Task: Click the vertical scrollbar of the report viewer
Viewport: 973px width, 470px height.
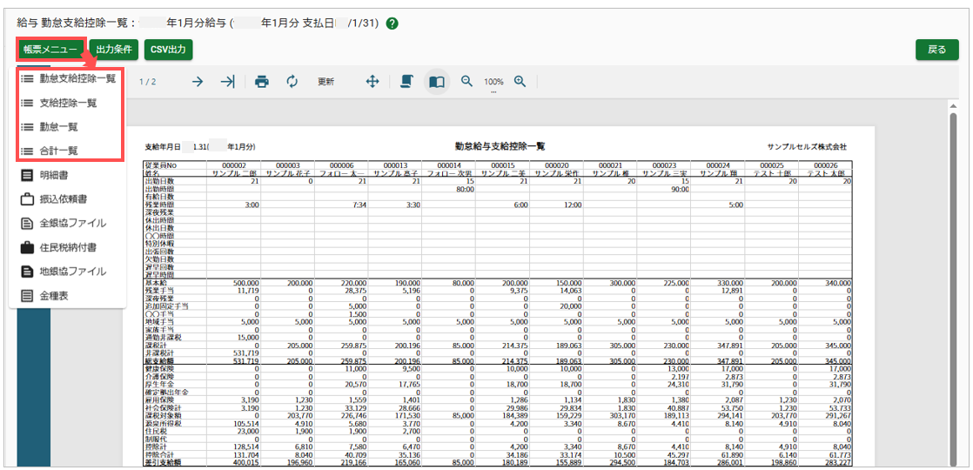Action: [955, 289]
